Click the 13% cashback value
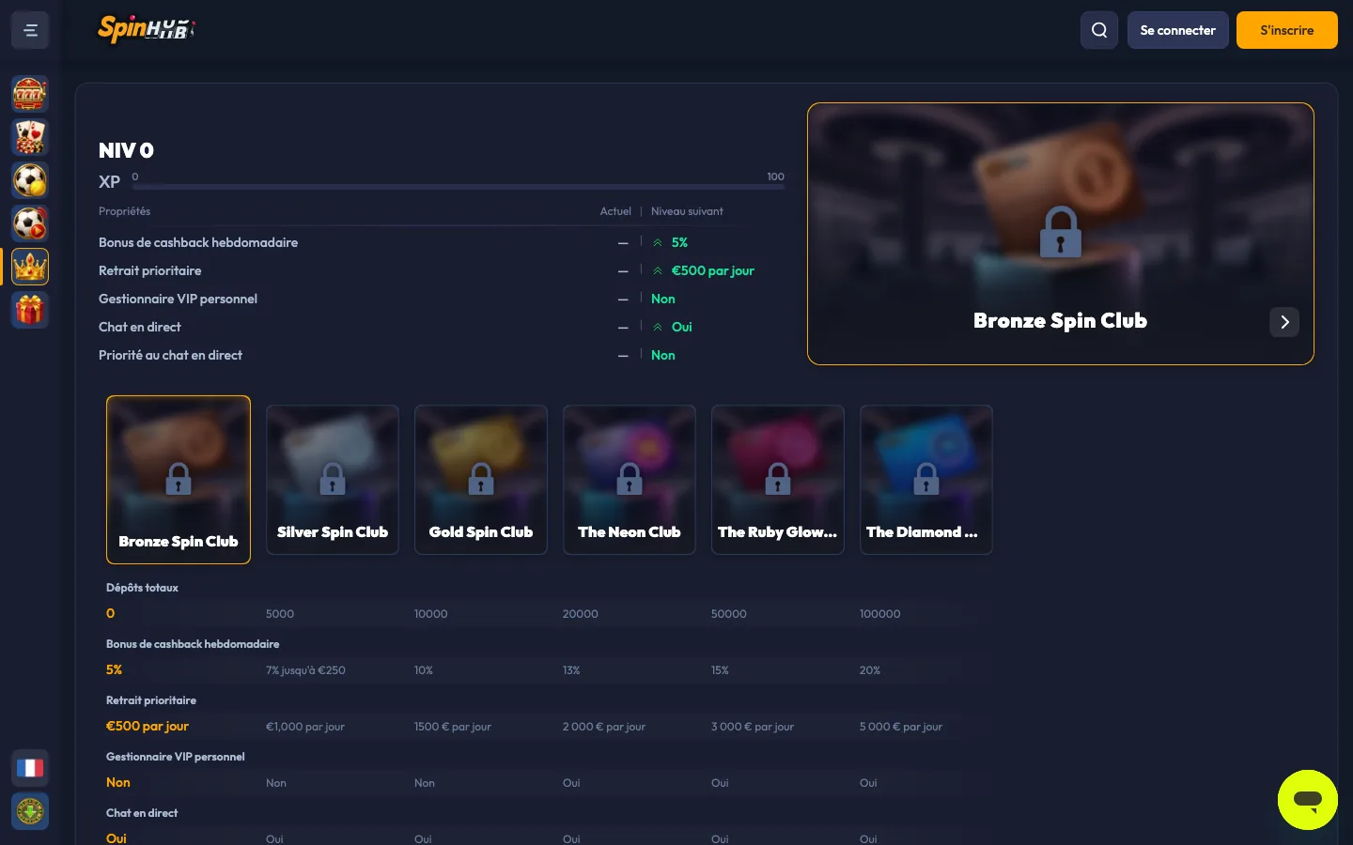This screenshot has height=845, width=1353. [x=571, y=670]
